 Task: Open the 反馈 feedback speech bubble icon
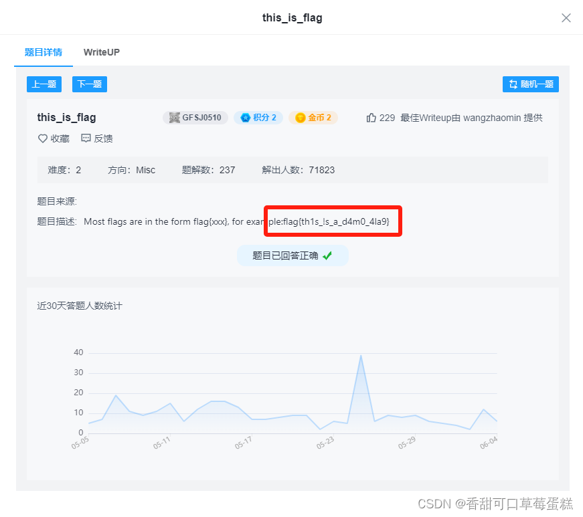tap(86, 138)
